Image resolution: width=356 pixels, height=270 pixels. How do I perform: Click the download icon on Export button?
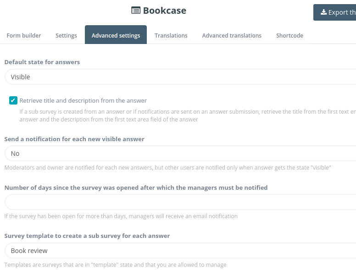(323, 12)
